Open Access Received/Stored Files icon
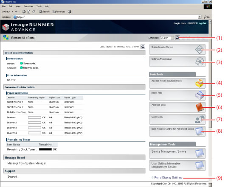228x187 pixels. pos(200,83)
